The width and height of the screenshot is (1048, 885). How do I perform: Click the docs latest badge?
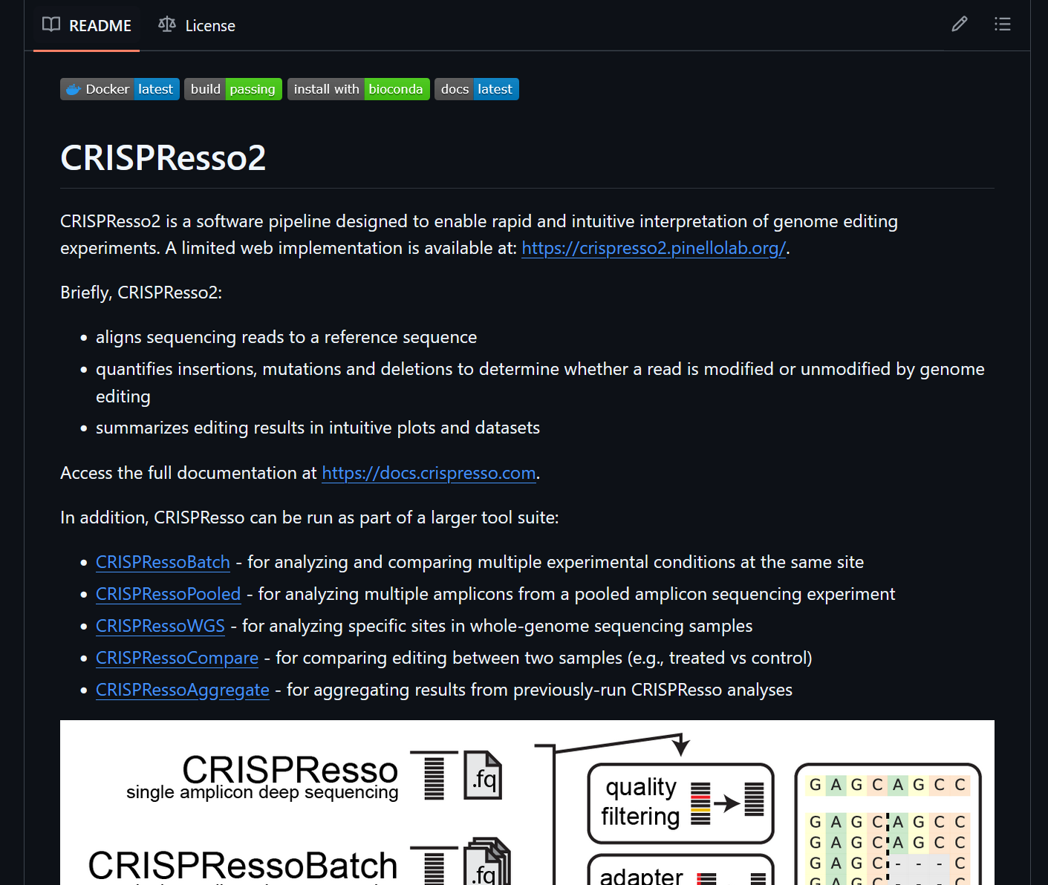tap(476, 88)
